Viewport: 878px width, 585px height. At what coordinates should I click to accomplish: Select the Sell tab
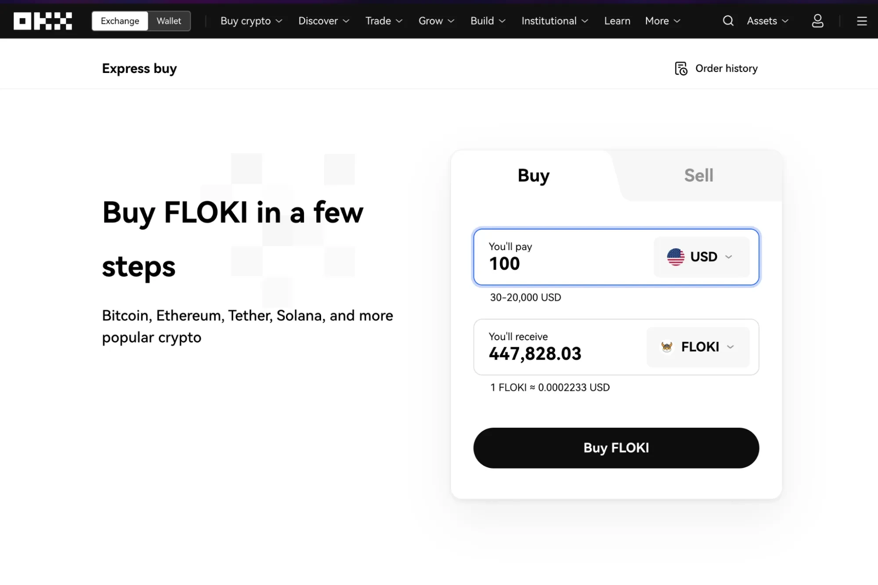point(698,175)
